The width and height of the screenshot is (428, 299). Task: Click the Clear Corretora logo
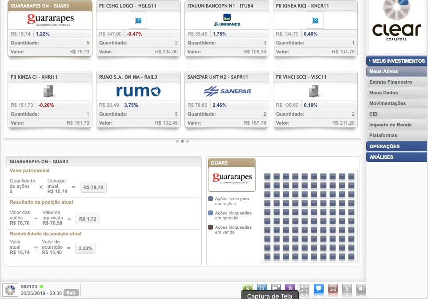click(396, 22)
